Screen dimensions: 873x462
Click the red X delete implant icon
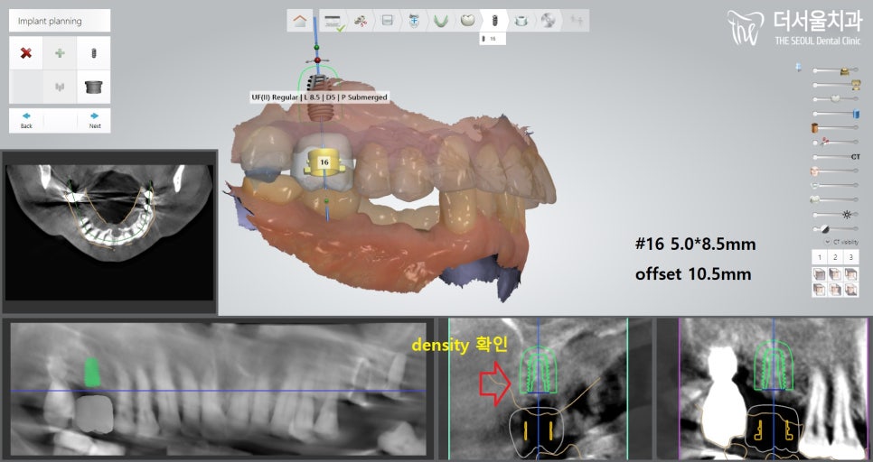[x=26, y=53]
